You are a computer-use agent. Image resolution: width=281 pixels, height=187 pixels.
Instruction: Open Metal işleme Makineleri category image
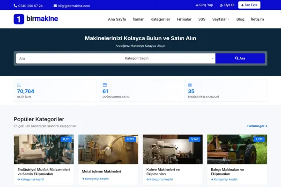point(108,149)
